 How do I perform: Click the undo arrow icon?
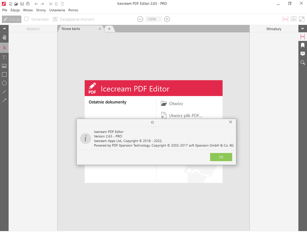coord(36,4)
